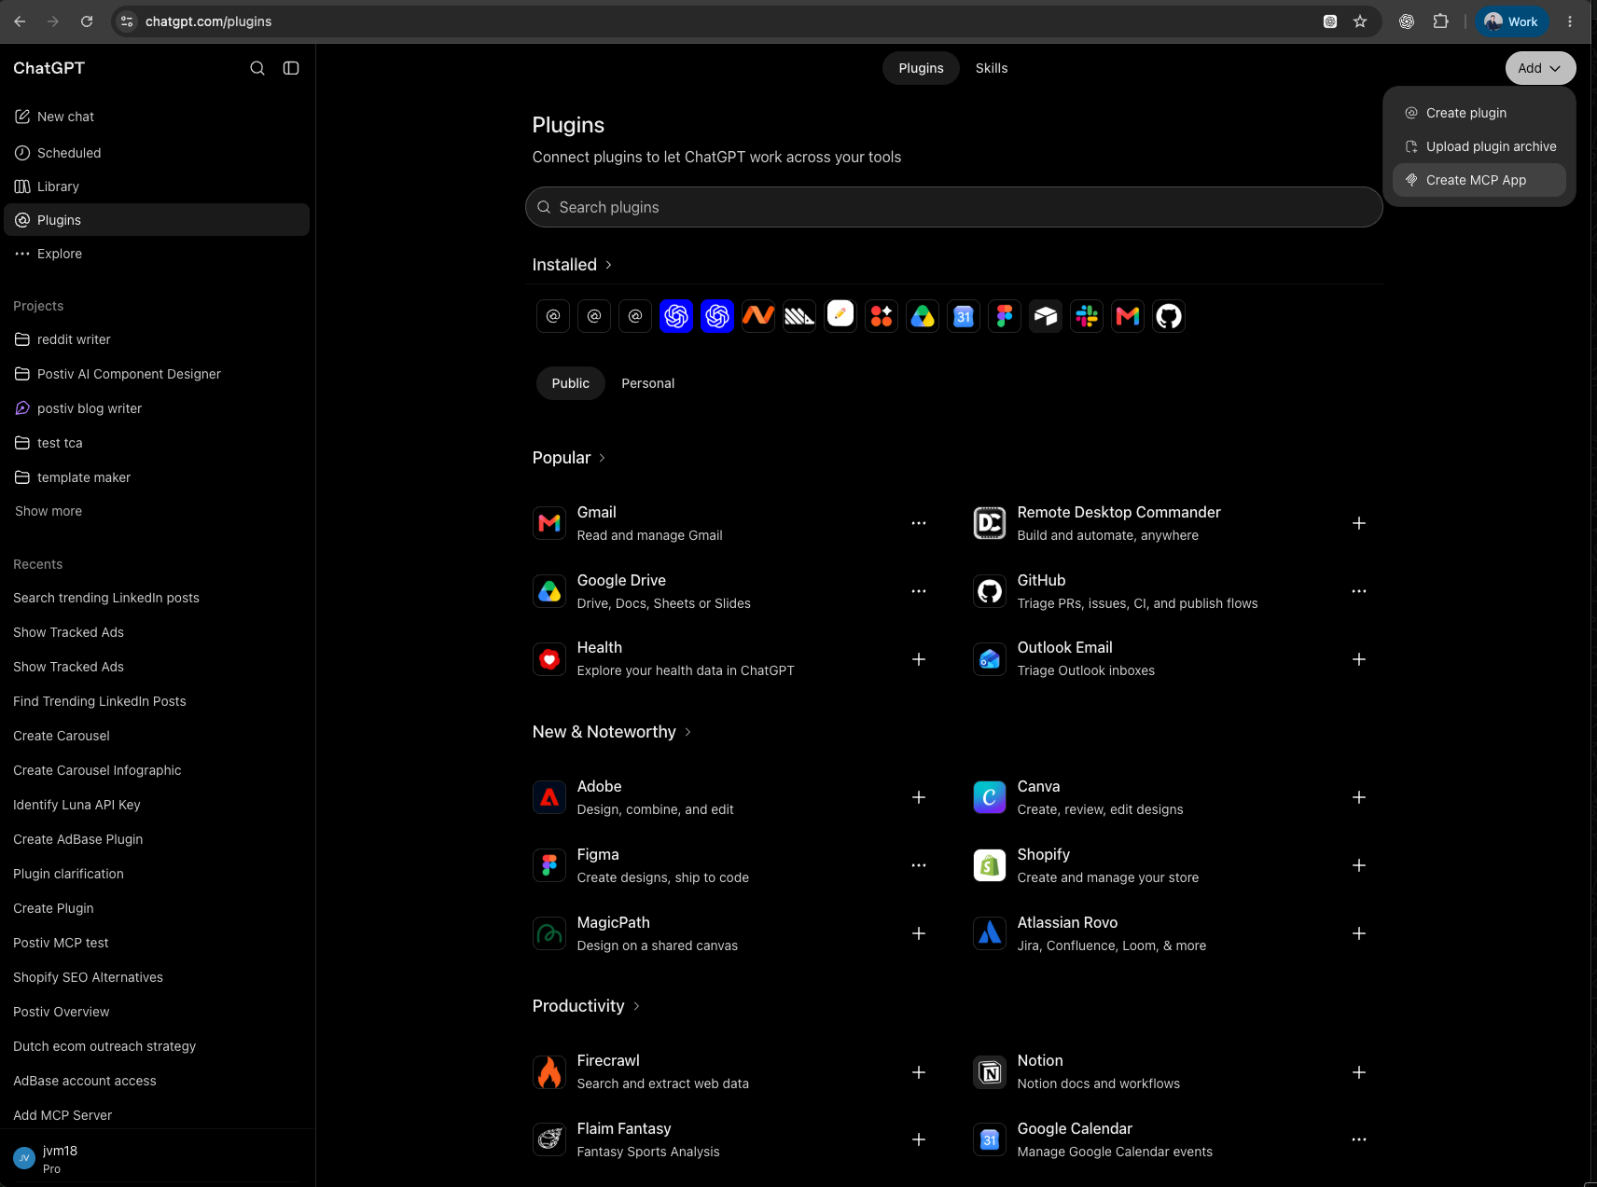Open installed Figma plugin icon
1597x1187 pixels.
(x=1005, y=316)
